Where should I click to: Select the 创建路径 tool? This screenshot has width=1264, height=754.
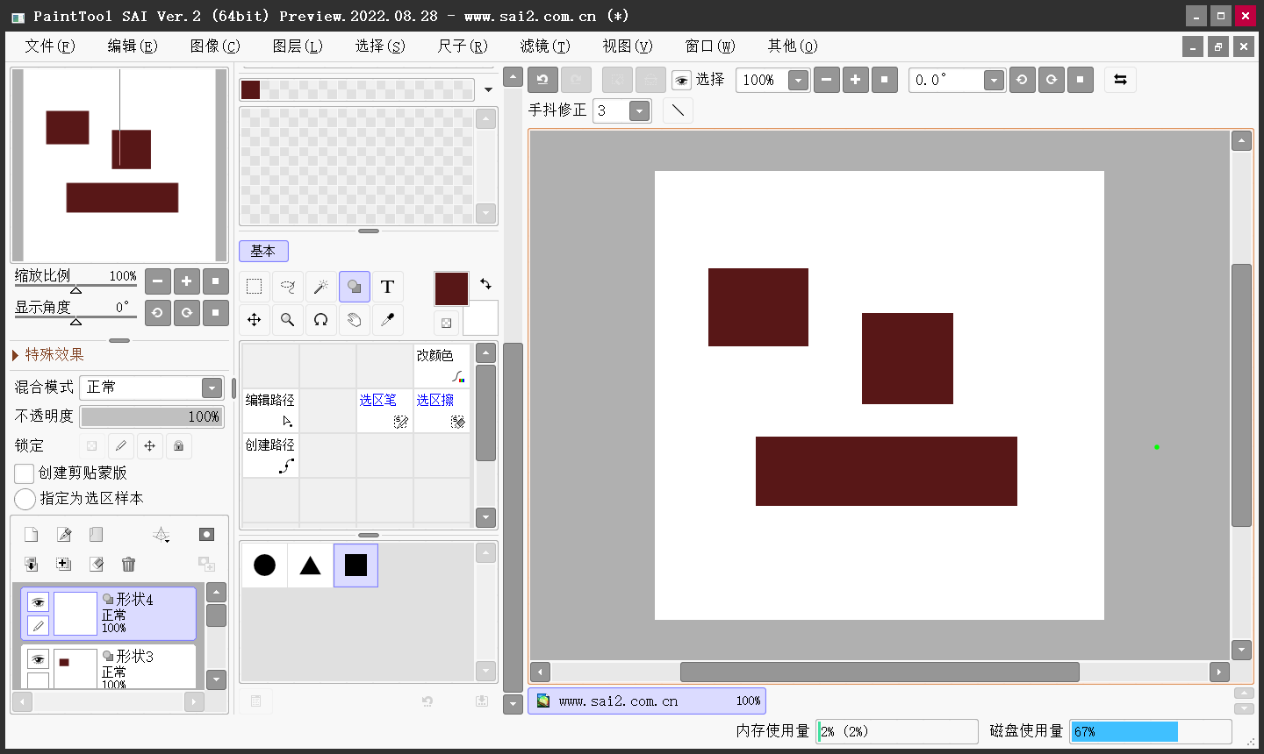270,455
